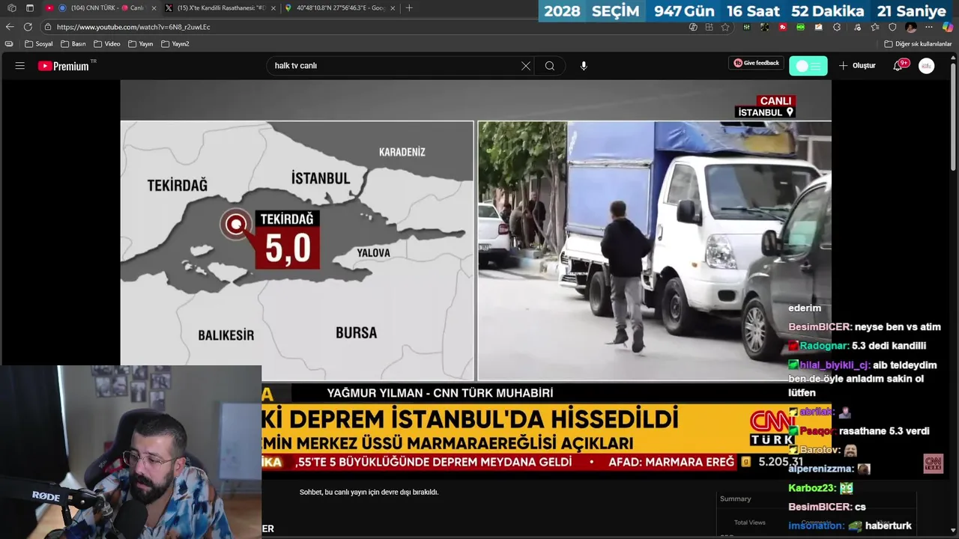Start voice search with microphone icon
959x539 pixels.
click(584, 66)
